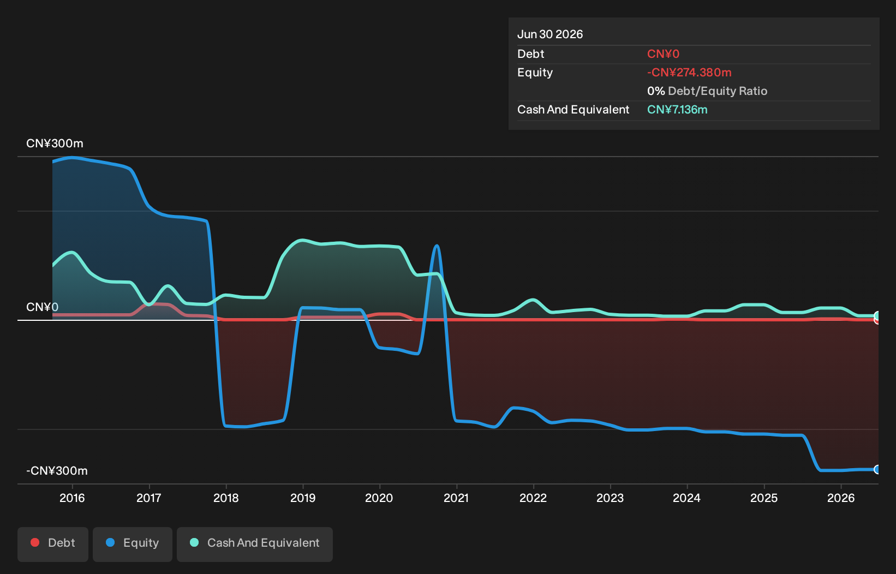Select the 2024 x-axis label
The image size is (896, 574).
(687, 498)
